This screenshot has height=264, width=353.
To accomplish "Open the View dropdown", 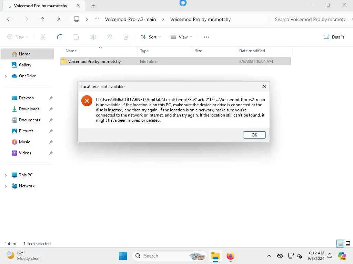I will (x=181, y=37).
